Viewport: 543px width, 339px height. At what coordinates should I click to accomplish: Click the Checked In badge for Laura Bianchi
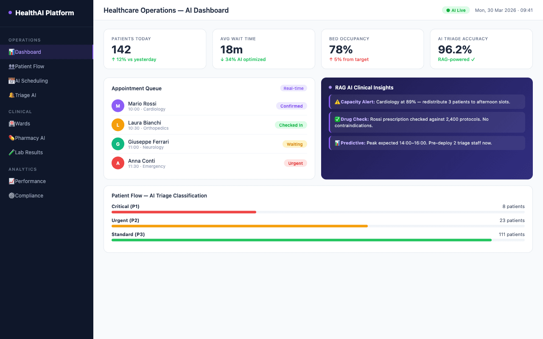pyautogui.click(x=291, y=125)
